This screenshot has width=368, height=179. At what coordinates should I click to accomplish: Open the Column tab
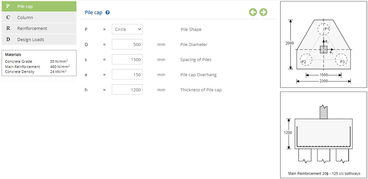click(39, 18)
